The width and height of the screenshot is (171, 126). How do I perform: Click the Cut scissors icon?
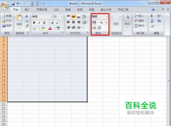tap(27, 16)
